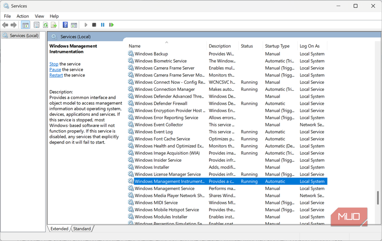This screenshot has width=382, height=241.
Task: Open the View menu
Action: click(39, 16)
